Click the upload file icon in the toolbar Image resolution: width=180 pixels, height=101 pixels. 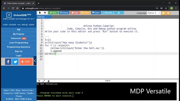click(x=45, y=13)
